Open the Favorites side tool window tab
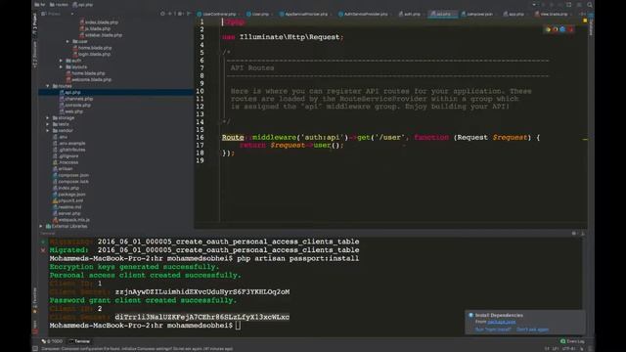 click(x=35, y=299)
